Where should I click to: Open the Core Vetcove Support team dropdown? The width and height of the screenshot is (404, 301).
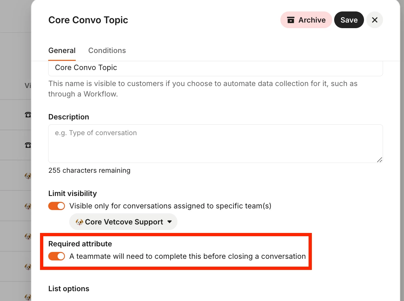[x=123, y=222]
